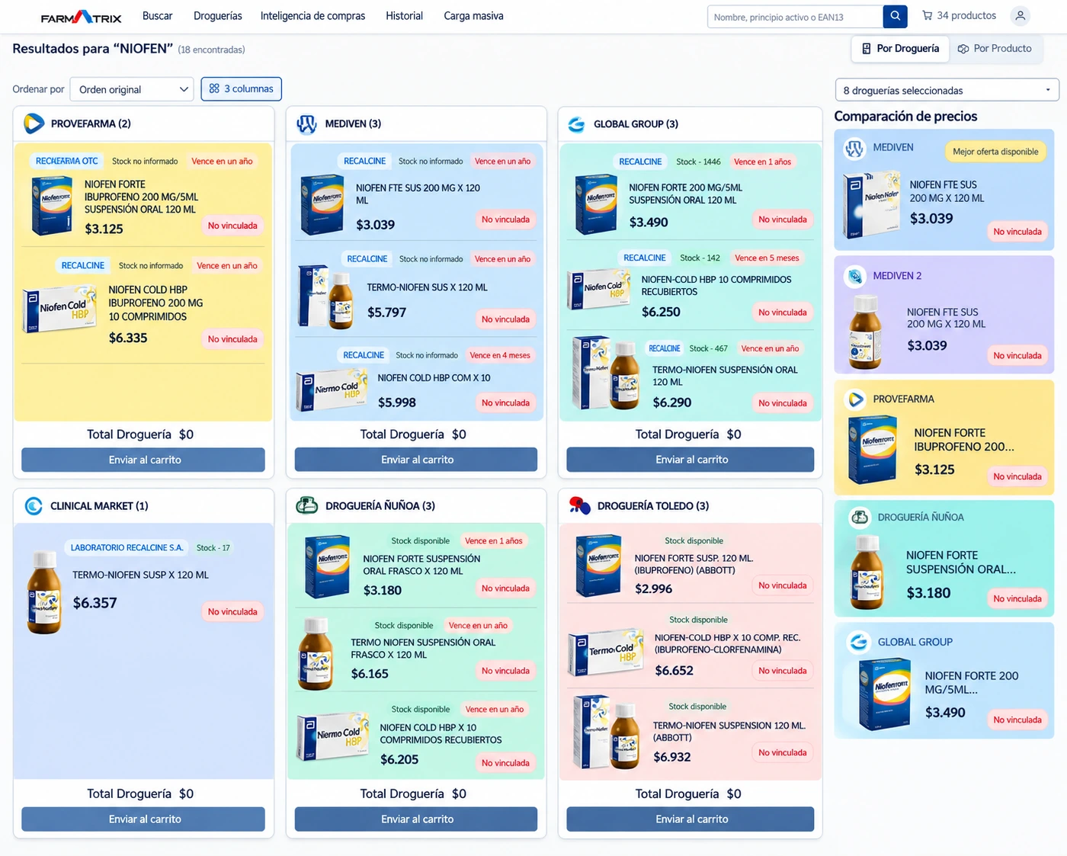Click the Clinical Market logo icon
This screenshot has height=856, width=1067.
[34, 506]
